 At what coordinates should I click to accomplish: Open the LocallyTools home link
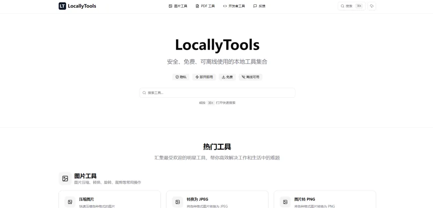(x=77, y=6)
